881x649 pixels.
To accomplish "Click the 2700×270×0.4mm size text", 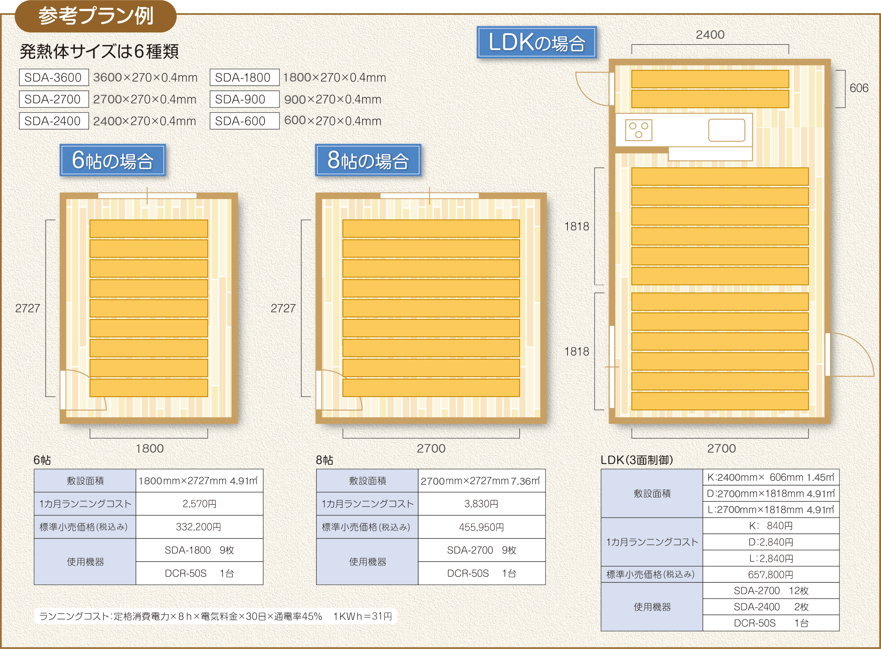I will pos(145,99).
